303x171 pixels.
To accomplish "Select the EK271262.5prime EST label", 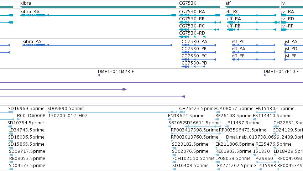I will tap(236, 166).
